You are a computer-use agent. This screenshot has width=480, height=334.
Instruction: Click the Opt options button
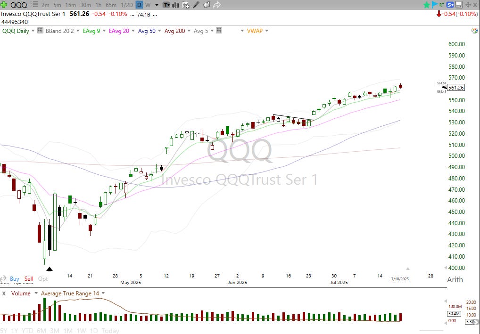click(x=43, y=278)
